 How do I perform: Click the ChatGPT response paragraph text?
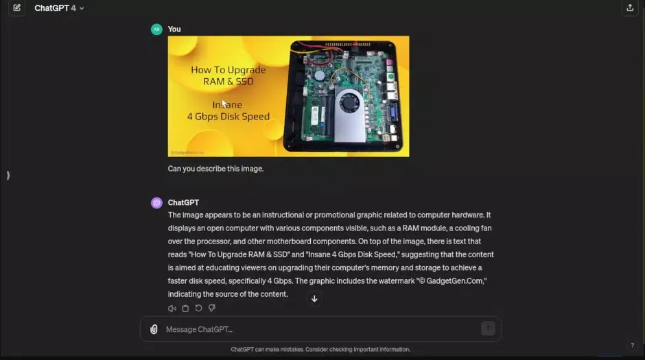331,254
